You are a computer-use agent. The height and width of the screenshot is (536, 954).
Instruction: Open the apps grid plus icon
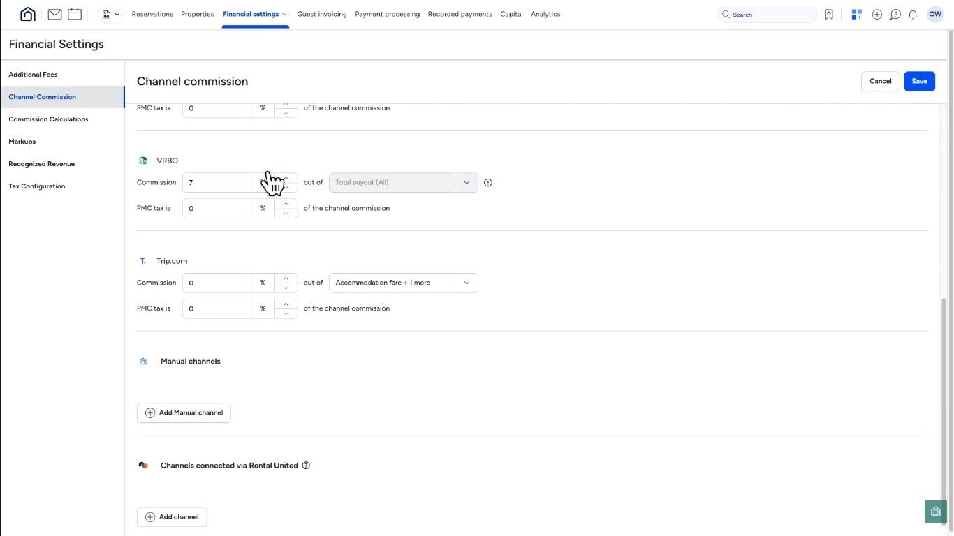tap(856, 14)
